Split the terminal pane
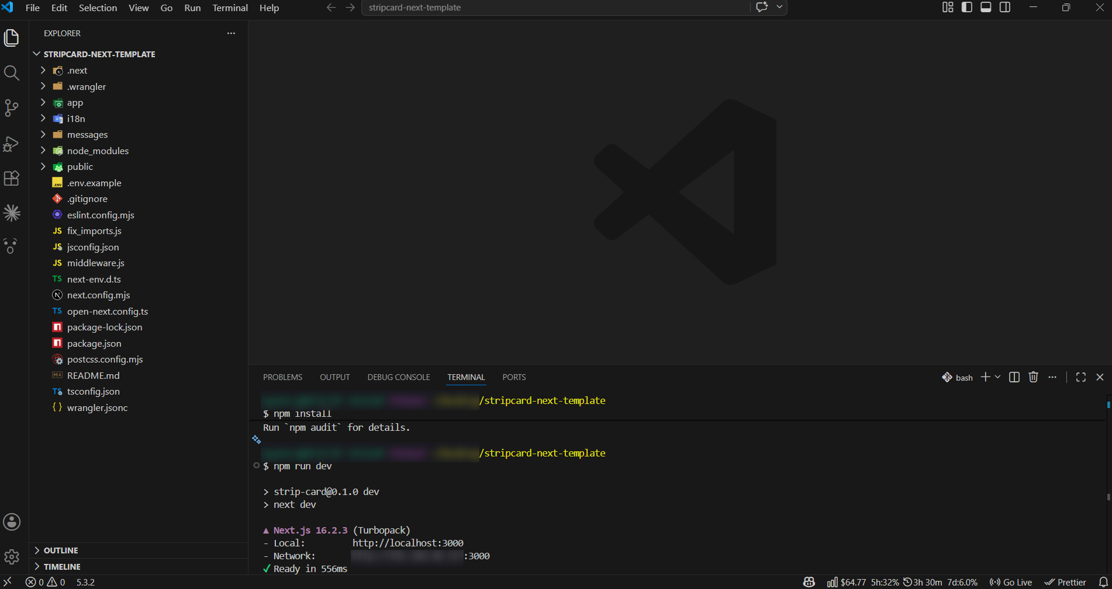This screenshot has height=589, width=1112. [1014, 377]
